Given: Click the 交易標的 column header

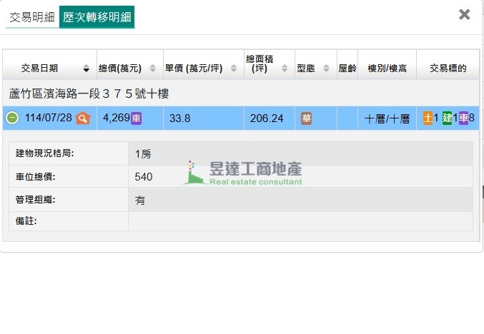Looking at the screenshot, I should pos(448,69).
